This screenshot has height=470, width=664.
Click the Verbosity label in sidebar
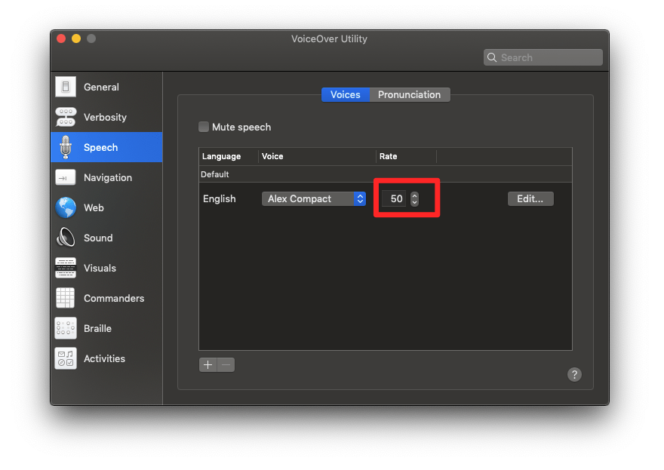coord(105,117)
